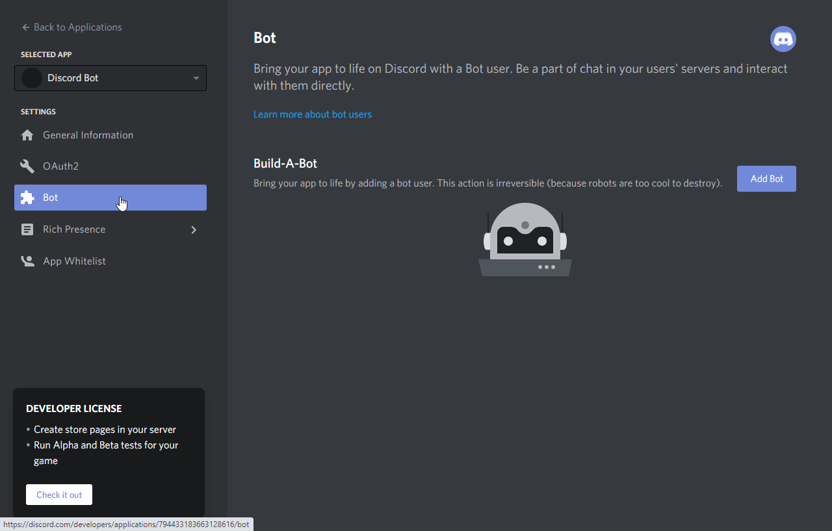Open the selected app dropdown arrow

(x=196, y=79)
